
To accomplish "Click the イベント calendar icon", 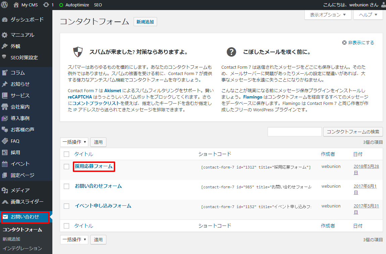I will point(5,164).
